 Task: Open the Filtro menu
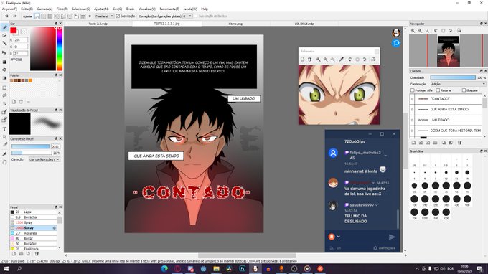(62, 9)
